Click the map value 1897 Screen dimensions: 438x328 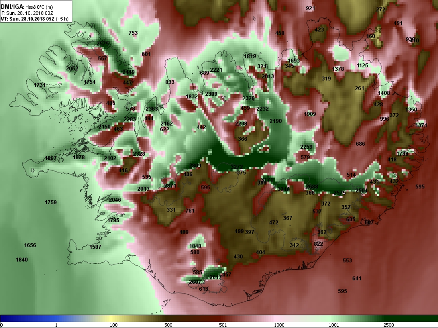pos(50,158)
